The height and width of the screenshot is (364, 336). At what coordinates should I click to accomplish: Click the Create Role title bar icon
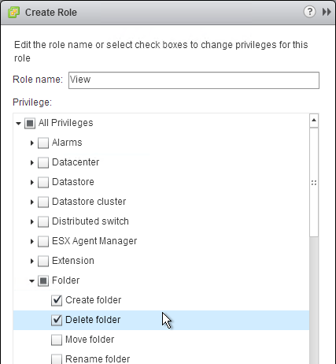[x=13, y=13]
